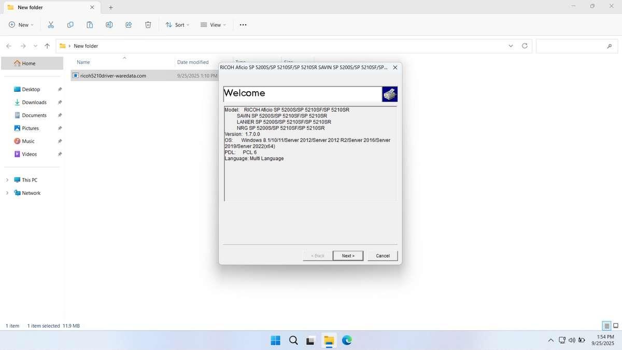This screenshot has height=350, width=622.
Task: Share the selected file with the share icon
Action: [129, 24]
